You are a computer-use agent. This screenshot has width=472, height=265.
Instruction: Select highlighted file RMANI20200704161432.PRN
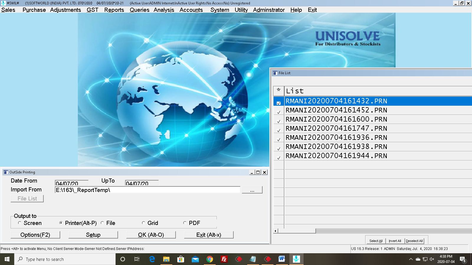click(x=336, y=101)
